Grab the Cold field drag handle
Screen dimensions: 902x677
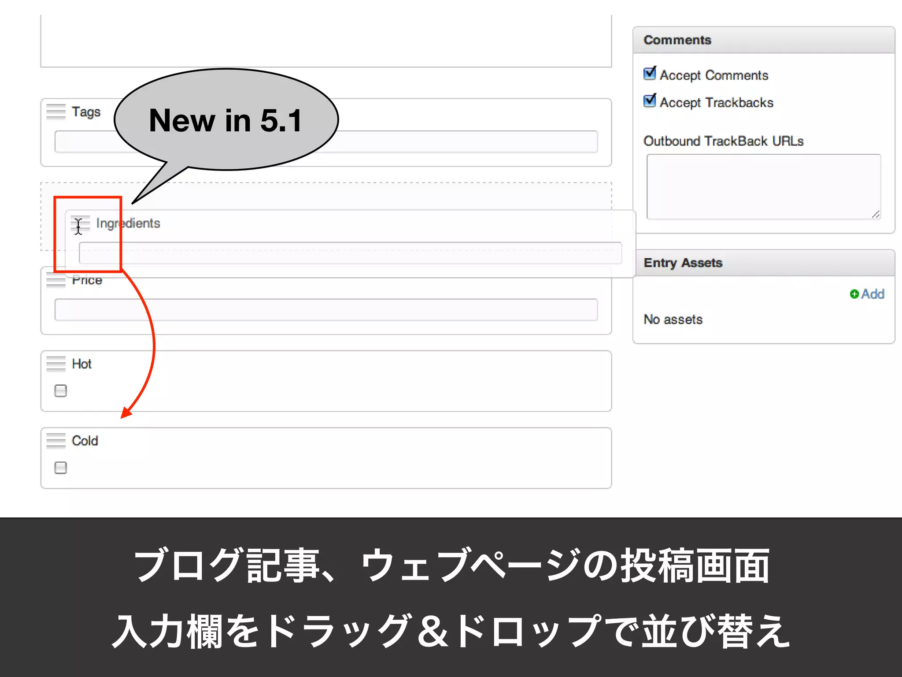click(x=56, y=441)
